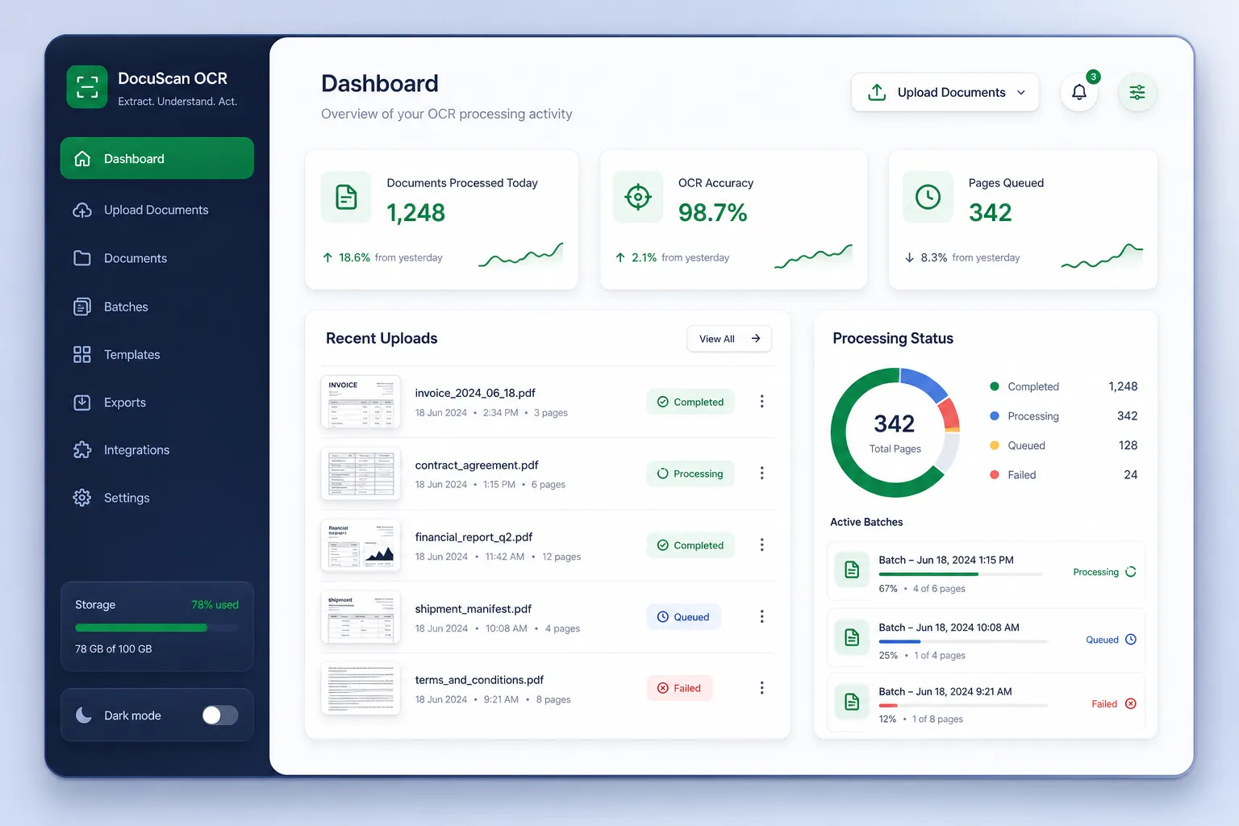This screenshot has width=1239, height=826.
Task: Click the OCR Accuracy target icon
Action: coord(638,197)
